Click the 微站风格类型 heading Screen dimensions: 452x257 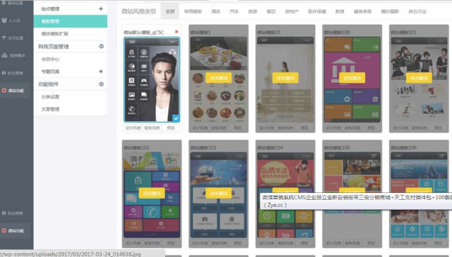click(x=139, y=11)
